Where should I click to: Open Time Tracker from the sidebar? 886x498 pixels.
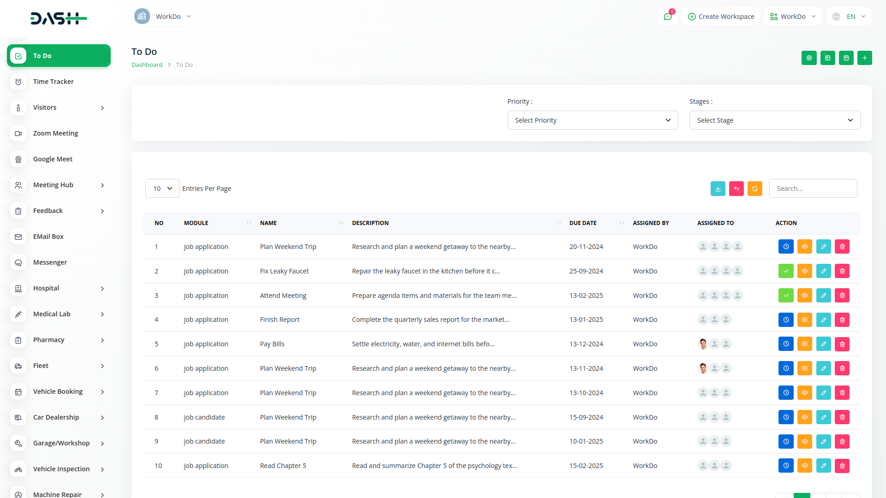[53, 82]
